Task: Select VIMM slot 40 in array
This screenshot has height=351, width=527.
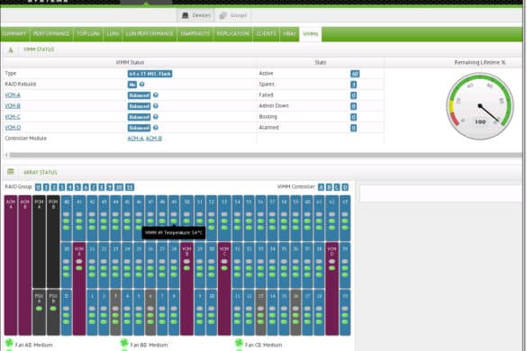Action: (67, 218)
